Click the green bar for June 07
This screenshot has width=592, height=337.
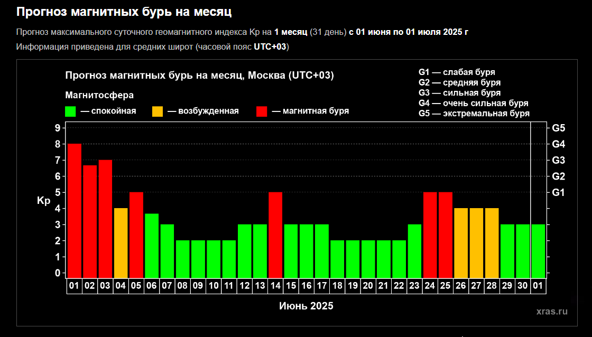(x=167, y=251)
